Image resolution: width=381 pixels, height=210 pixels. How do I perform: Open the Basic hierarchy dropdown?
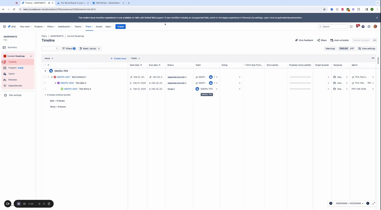point(90,48)
